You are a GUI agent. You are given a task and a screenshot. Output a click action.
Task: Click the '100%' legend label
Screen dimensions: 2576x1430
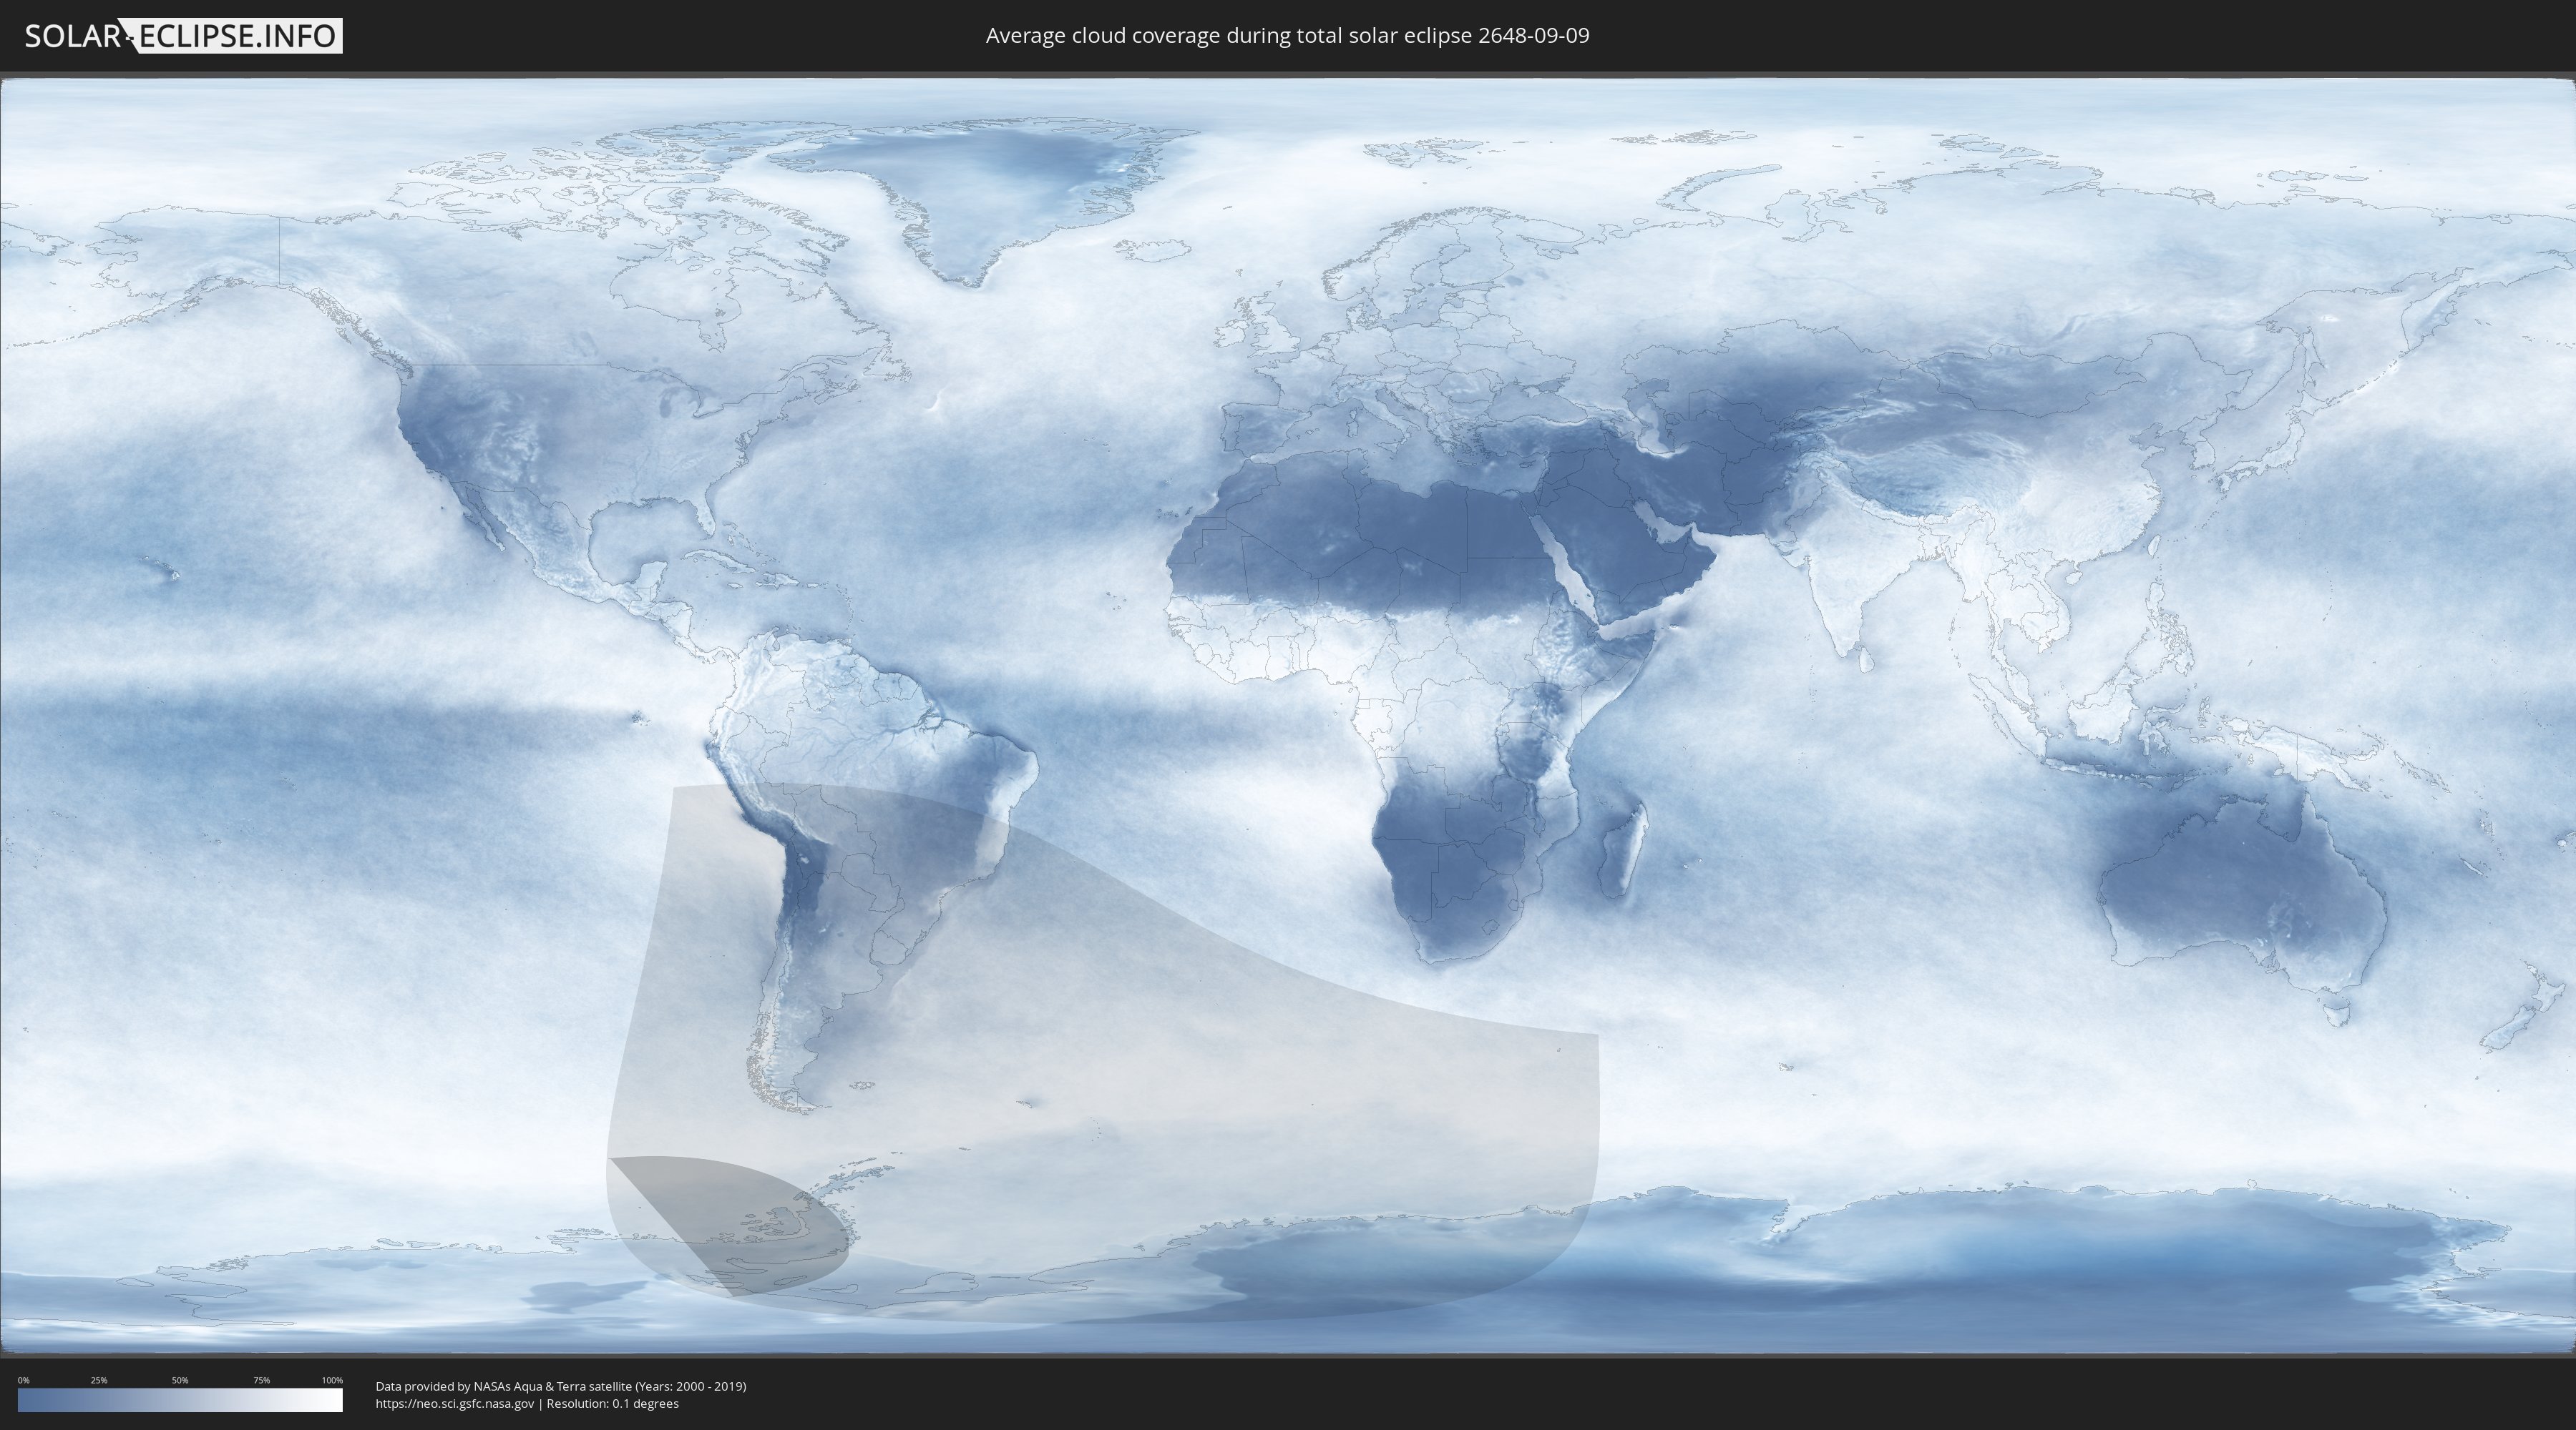coord(332,1380)
